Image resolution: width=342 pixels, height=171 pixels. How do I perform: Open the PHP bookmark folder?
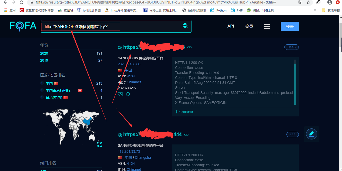point(237,10)
